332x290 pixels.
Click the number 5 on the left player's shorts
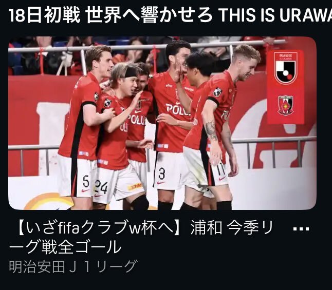click(x=86, y=182)
